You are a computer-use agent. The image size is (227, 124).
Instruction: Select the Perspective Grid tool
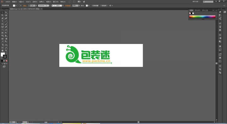[6, 36]
